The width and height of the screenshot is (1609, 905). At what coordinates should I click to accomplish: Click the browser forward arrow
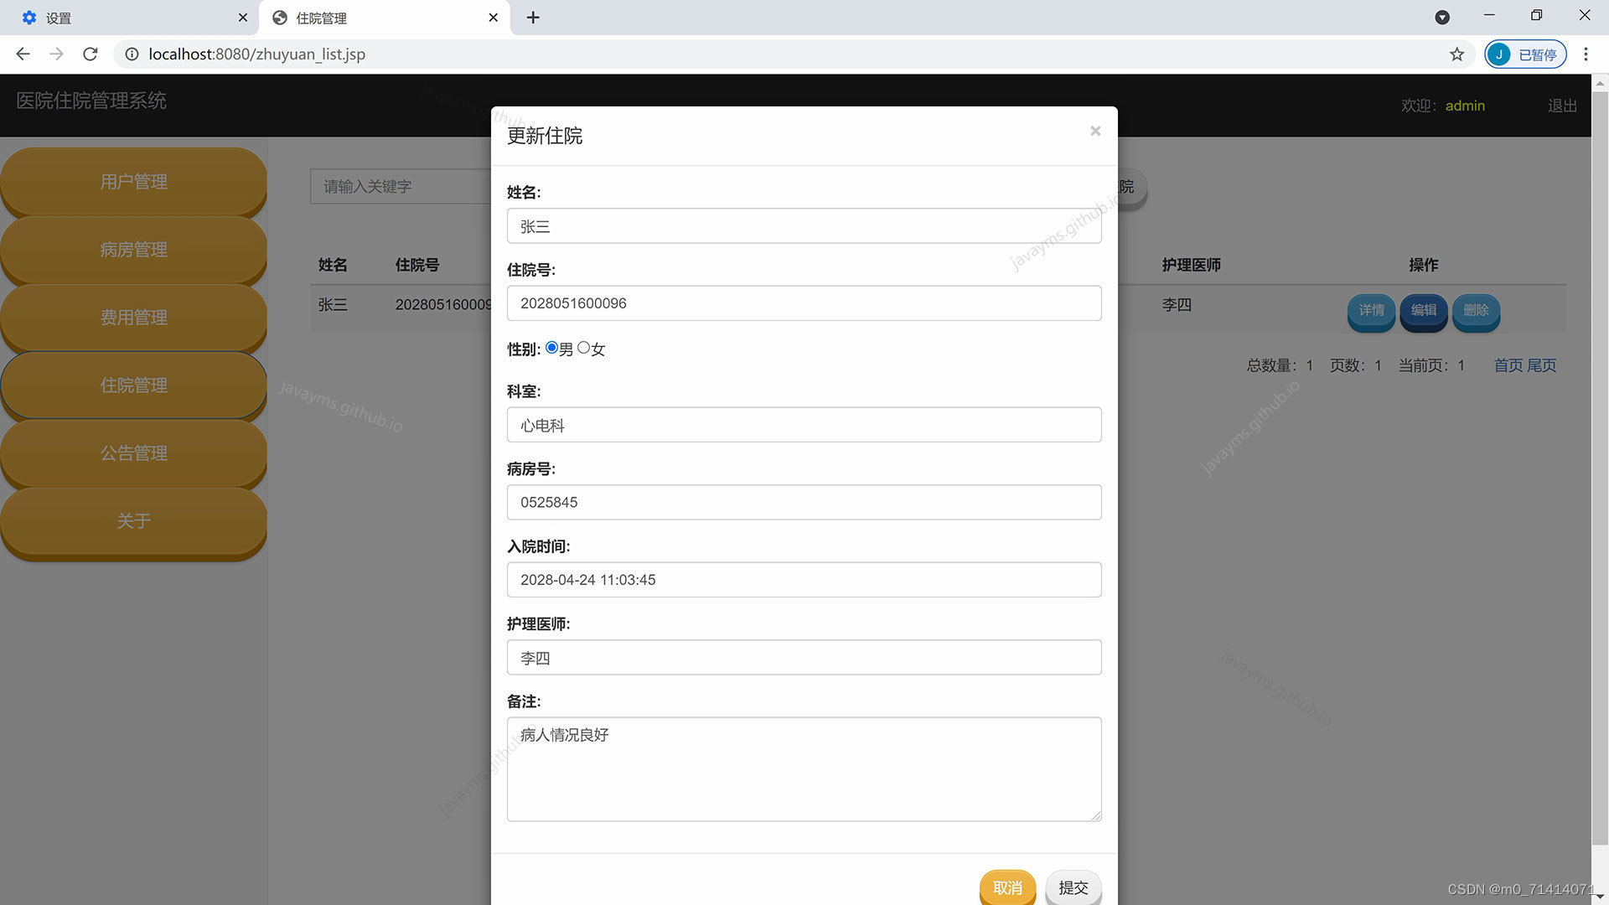pyautogui.click(x=56, y=54)
